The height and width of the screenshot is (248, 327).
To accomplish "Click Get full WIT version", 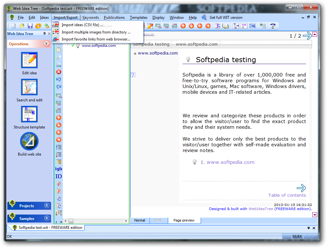I will (x=226, y=18).
